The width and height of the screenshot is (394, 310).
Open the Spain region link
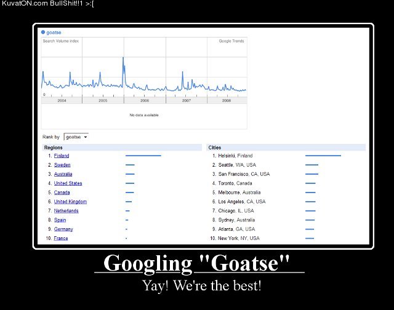pos(60,220)
